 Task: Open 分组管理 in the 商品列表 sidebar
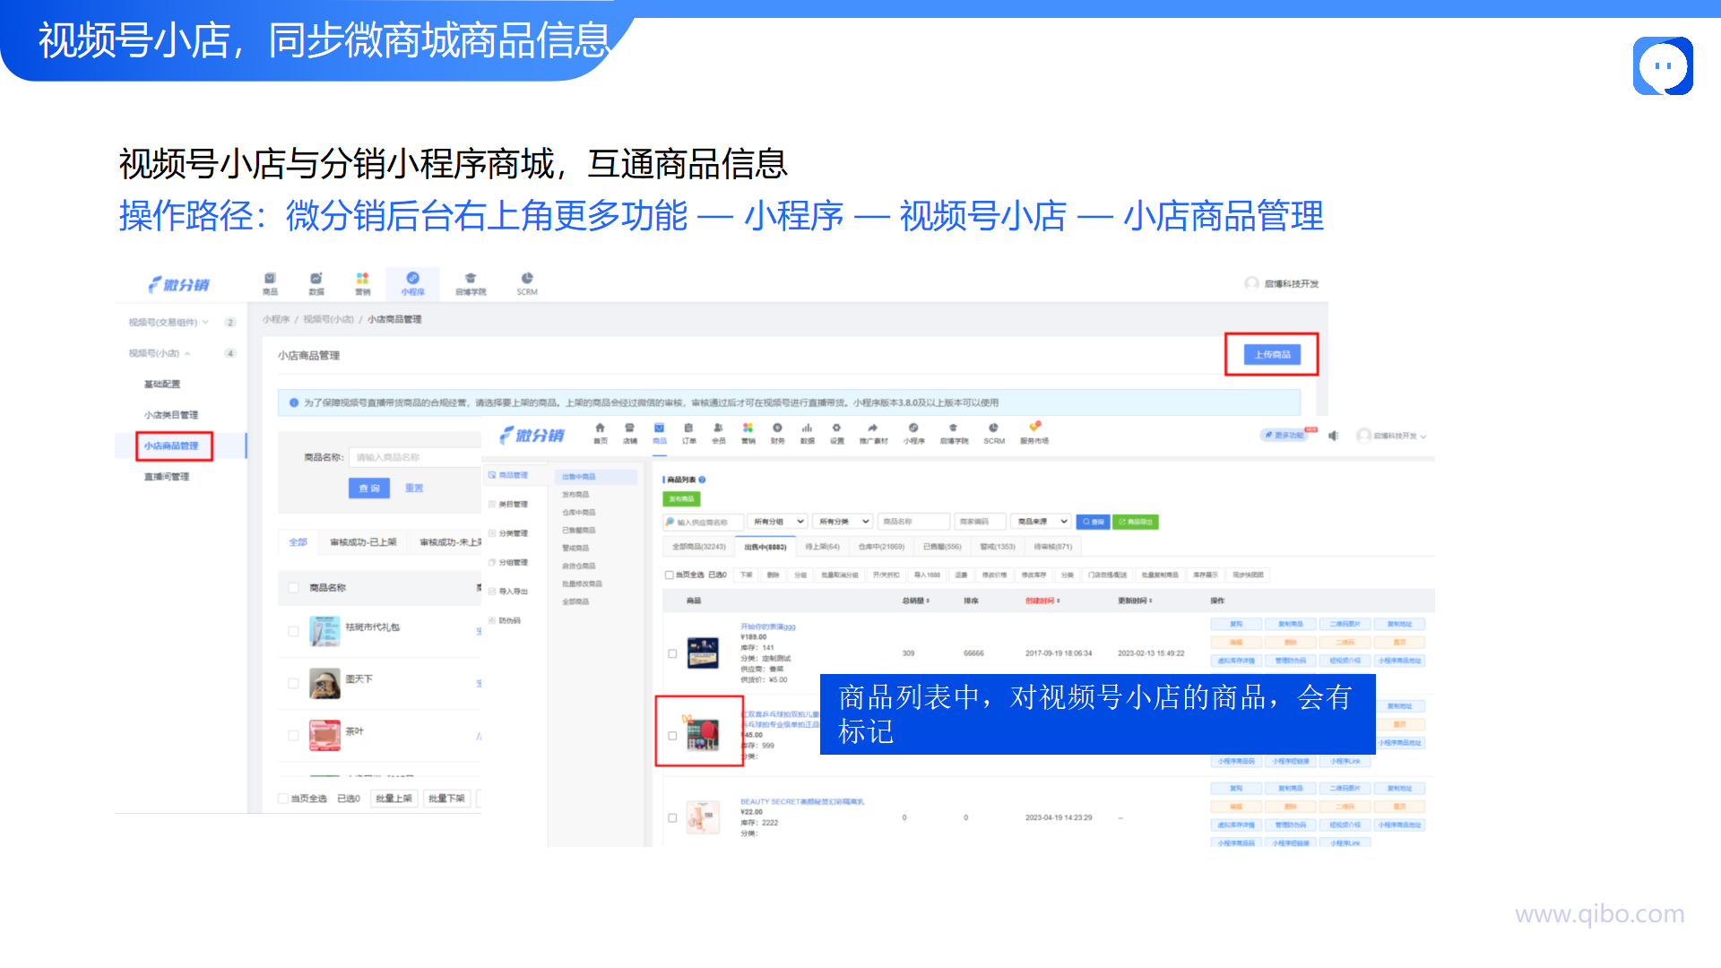pos(508,563)
